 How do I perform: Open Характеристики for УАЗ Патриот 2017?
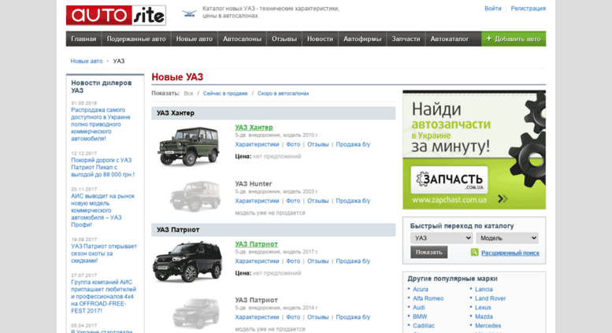click(x=257, y=261)
